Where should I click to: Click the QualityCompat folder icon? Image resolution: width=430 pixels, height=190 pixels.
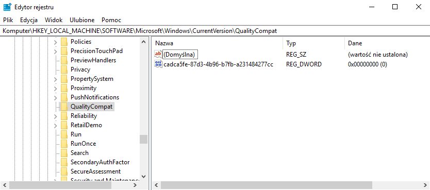64,107
